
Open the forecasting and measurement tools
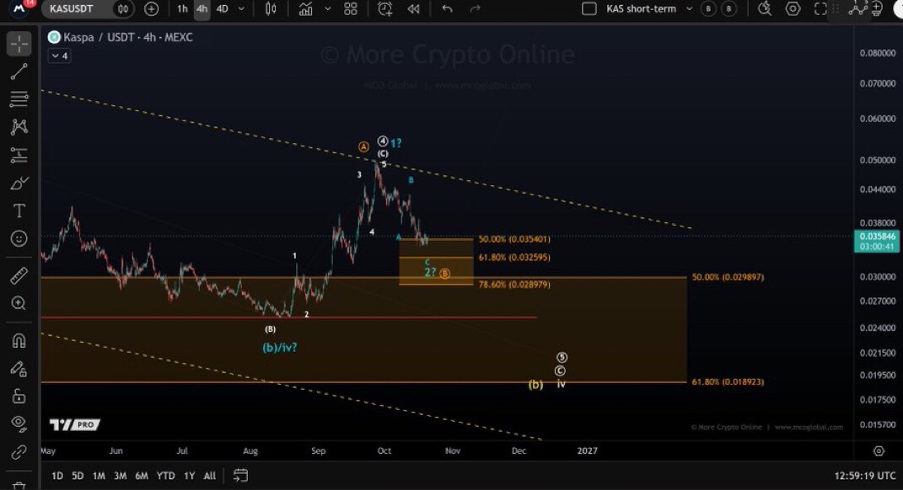(x=19, y=155)
